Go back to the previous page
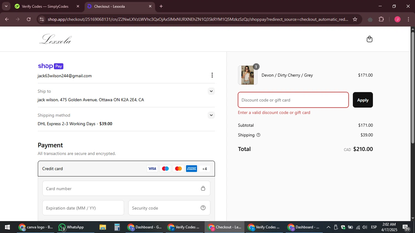The width and height of the screenshot is (415, 233). (x=7, y=19)
